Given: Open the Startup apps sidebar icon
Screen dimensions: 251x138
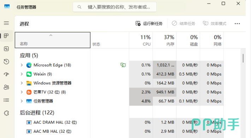Looking at the screenshot, I should pos(6,74).
